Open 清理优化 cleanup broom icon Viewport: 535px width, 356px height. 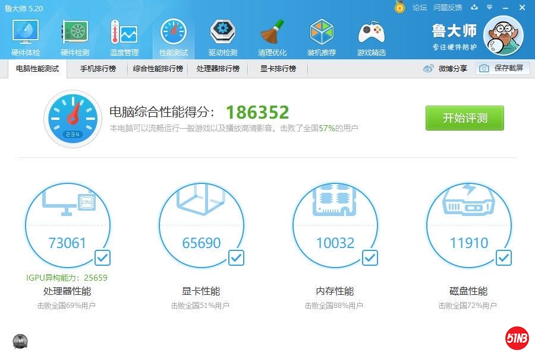click(x=272, y=37)
